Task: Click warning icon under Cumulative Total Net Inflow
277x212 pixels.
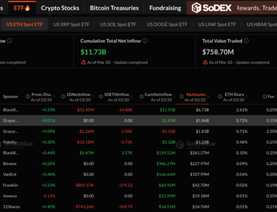Action: 84,63
